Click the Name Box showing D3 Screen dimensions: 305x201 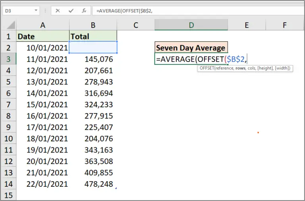tap(21, 11)
